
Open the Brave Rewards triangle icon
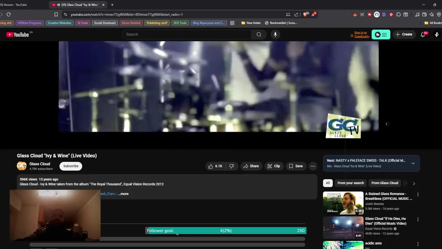(x=314, y=15)
